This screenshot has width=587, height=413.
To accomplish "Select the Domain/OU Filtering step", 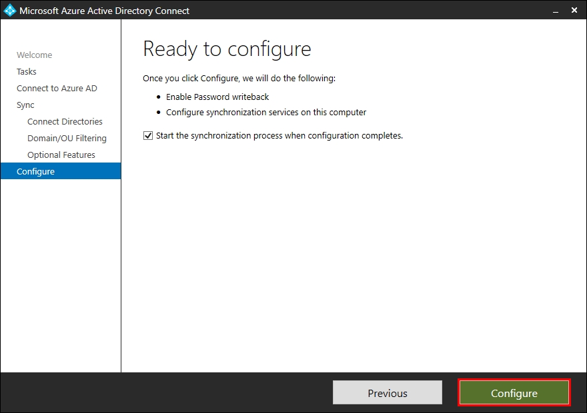I will click(x=67, y=138).
